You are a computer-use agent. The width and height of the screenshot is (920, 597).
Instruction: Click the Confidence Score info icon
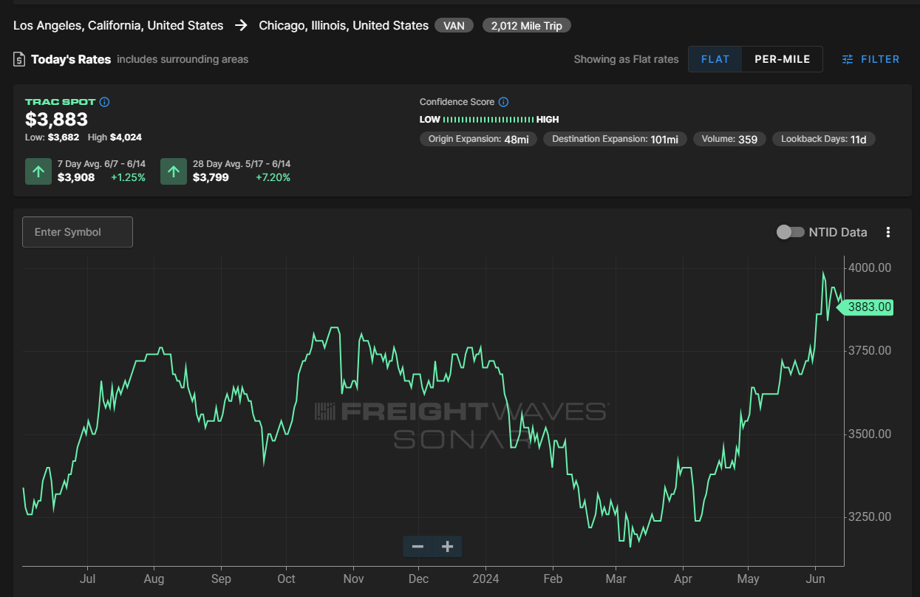503,102
